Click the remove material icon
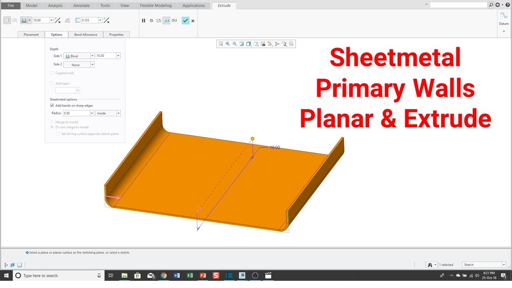512x288 pixels. [x=67, y=20]
